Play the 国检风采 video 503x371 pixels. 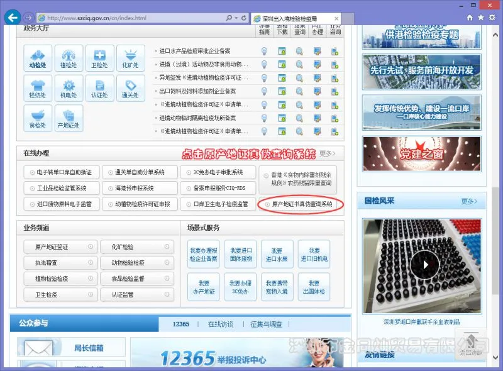coord(424,265)
